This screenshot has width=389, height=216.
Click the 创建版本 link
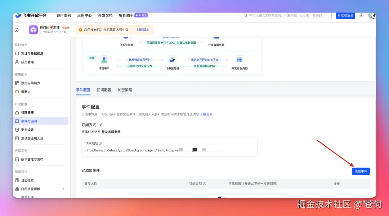click(143, 30)
